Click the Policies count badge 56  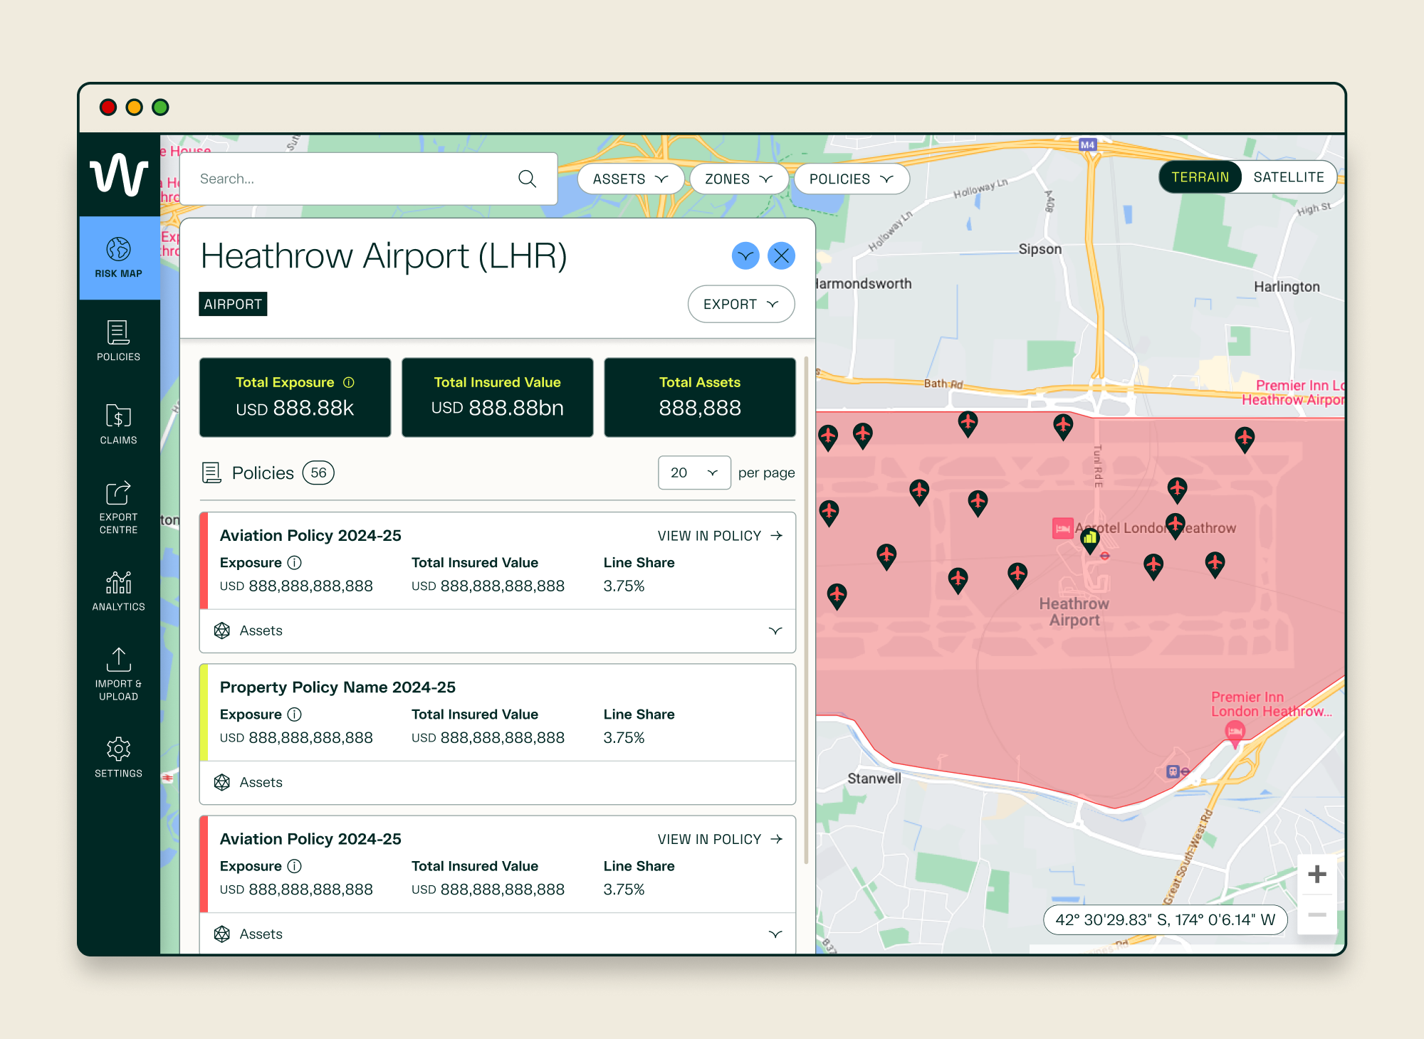(318, 473)
